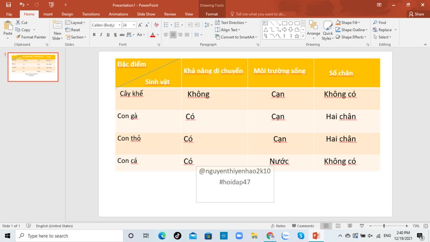The height and width of the screenshot is (242, 430).
Task: Switch to Reading View icon
Action: pos(350,226)
